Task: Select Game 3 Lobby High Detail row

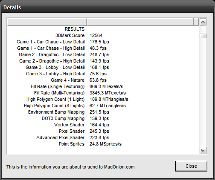Action: [x=103, y=74]
